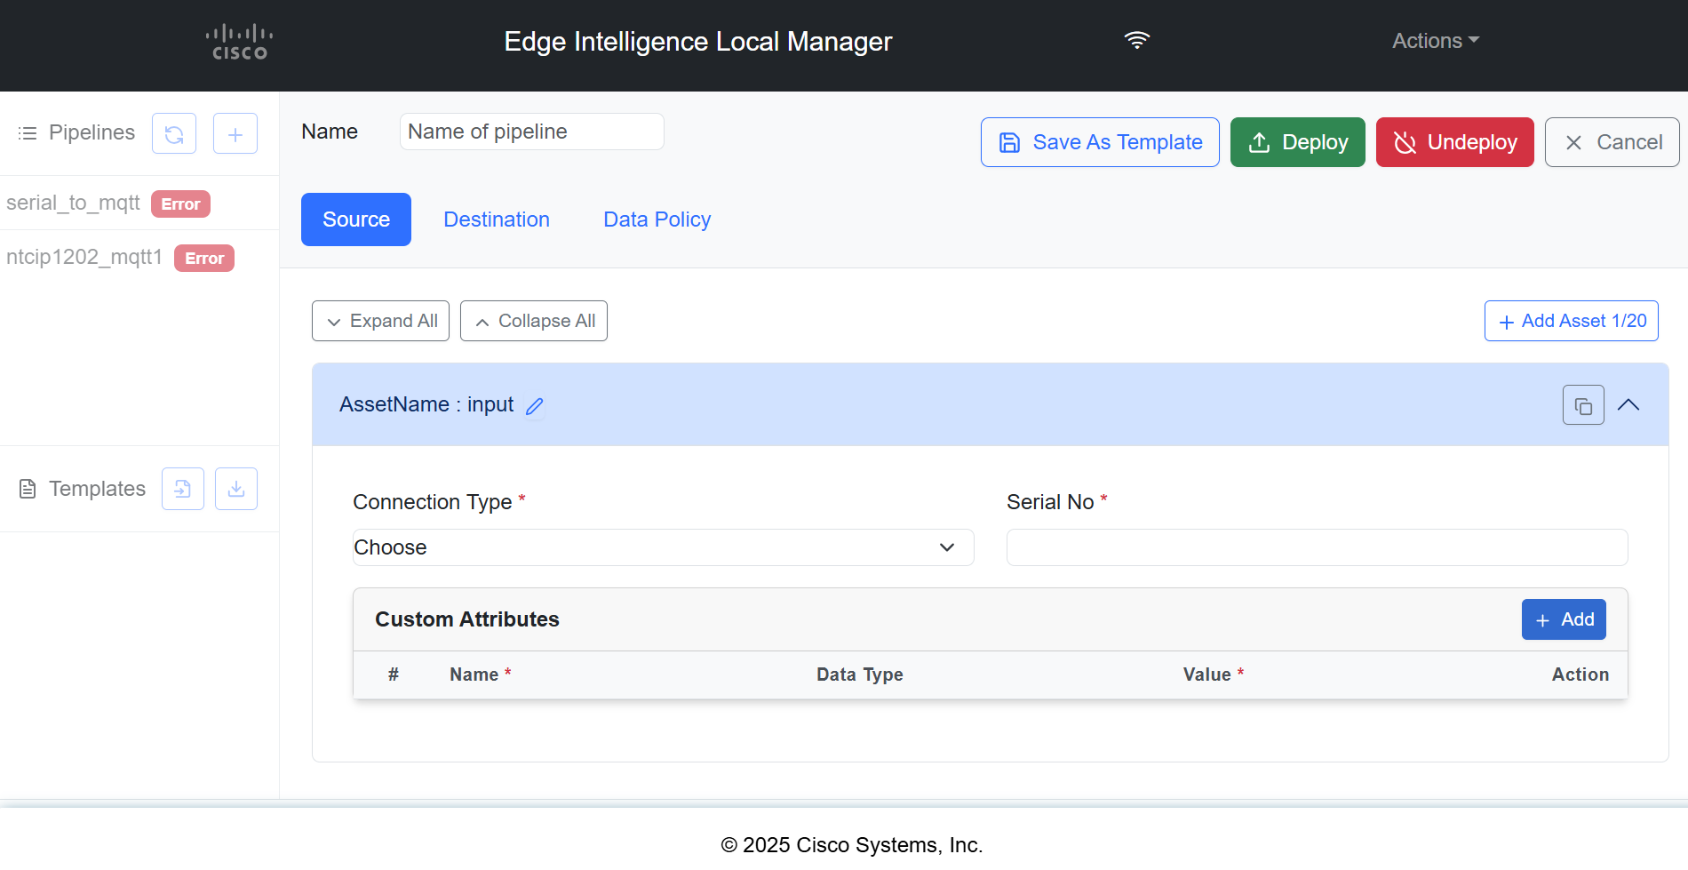The height and width of the screenshot is (870, 1688).
Task: Open the Actions dropdown menu
Action: pyautogui.click(x=1435, y=41)
